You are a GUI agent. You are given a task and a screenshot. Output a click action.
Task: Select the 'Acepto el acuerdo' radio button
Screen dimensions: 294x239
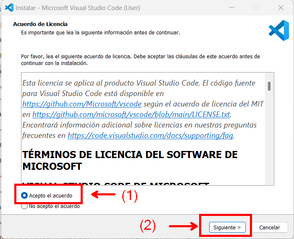[24, 195]
